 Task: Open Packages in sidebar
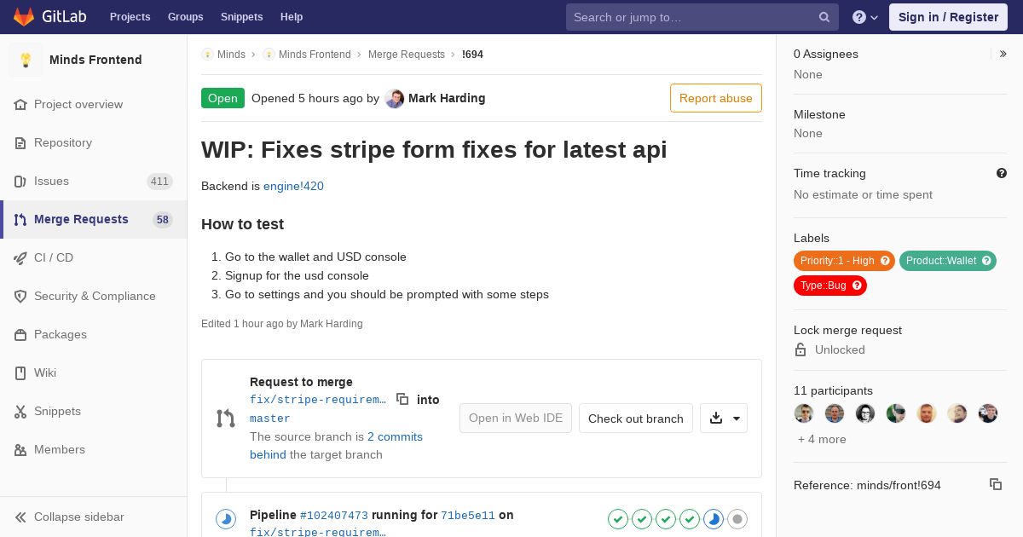pyautogui.click(x=93, y=334)
